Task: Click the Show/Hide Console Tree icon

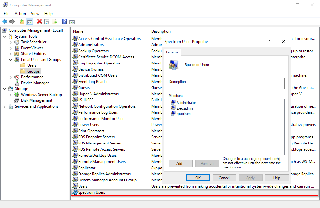Action: 30,22
